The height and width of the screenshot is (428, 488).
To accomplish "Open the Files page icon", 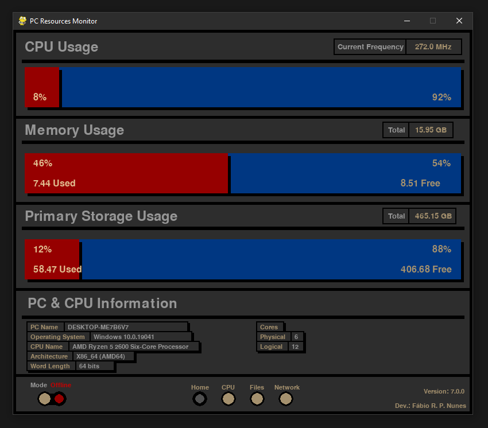I will 257,399.
